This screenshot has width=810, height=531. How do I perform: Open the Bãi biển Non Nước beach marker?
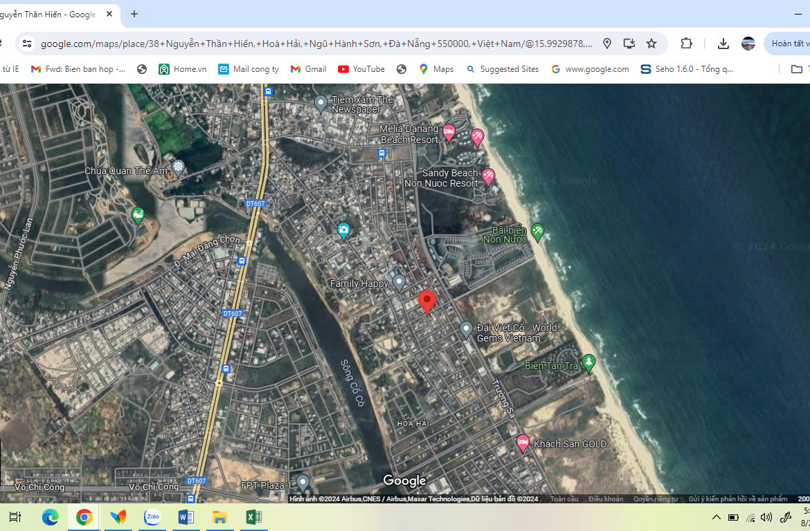pyautogui.click(x=537, y=232)
